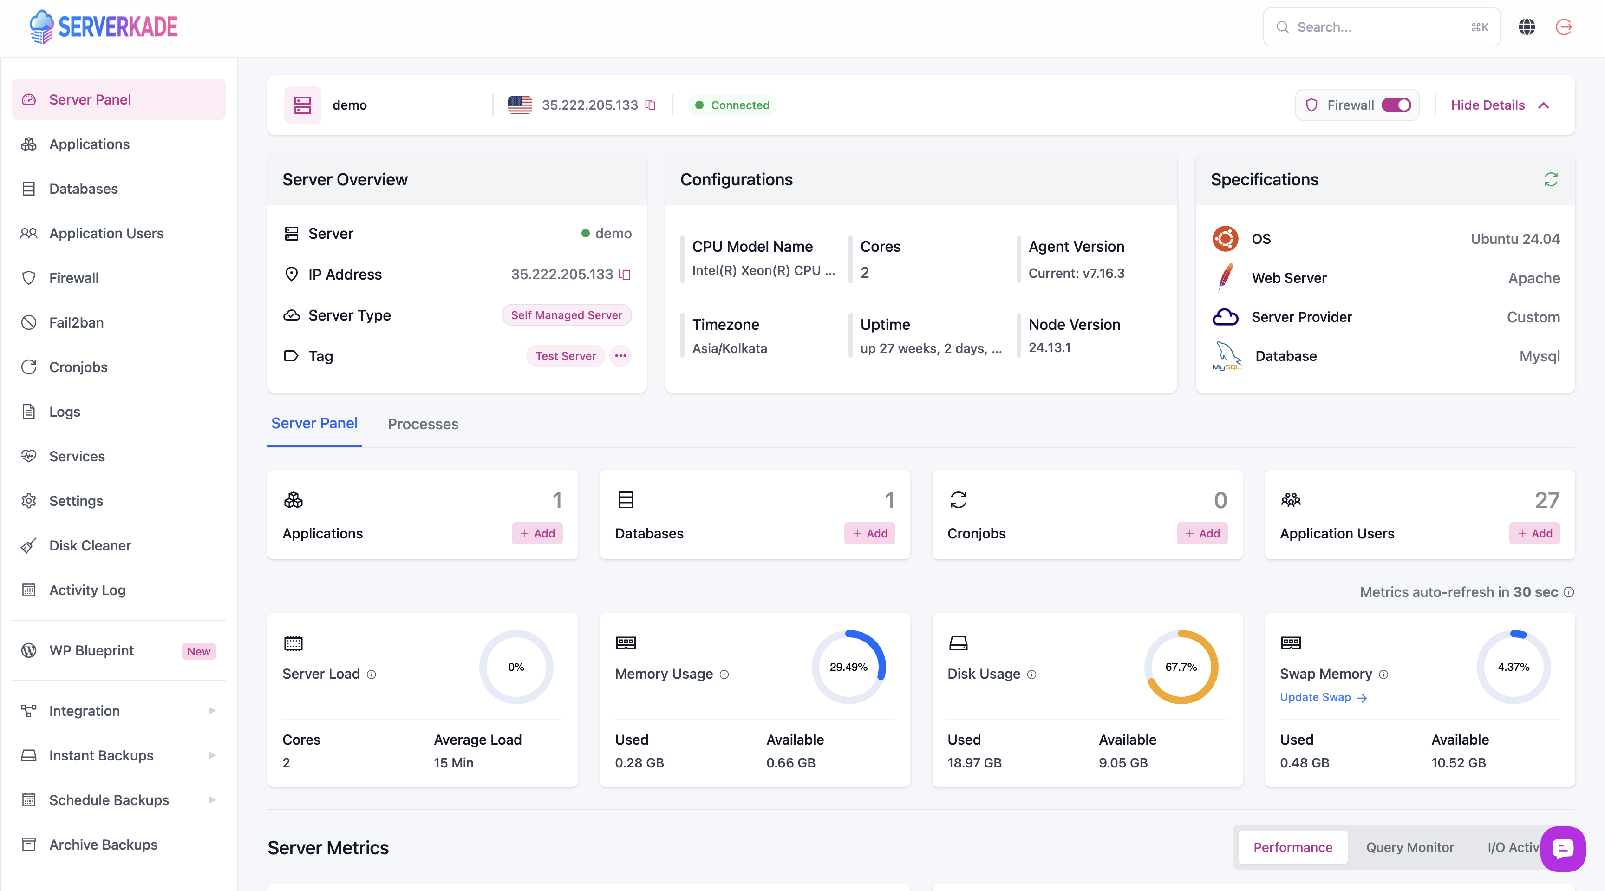This screenshot has width=1605, height=891.
Task: Open Application Users in sidebar
Action: click(x=118, y=233)
